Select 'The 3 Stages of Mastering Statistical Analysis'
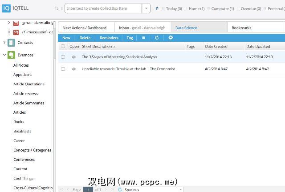This screenshot has height=192, width=285. 119,57
